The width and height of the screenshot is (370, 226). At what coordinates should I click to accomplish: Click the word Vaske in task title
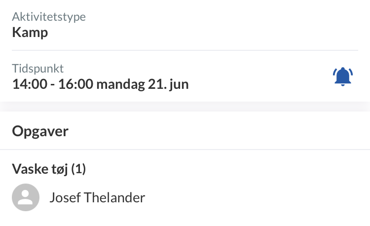29,169
